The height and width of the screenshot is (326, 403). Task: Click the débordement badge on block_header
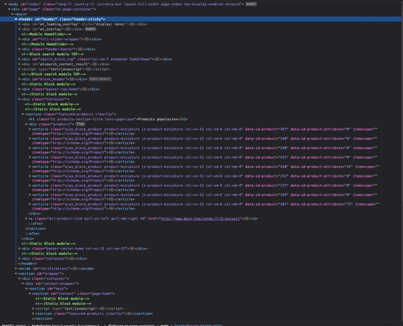click(100, 79)
